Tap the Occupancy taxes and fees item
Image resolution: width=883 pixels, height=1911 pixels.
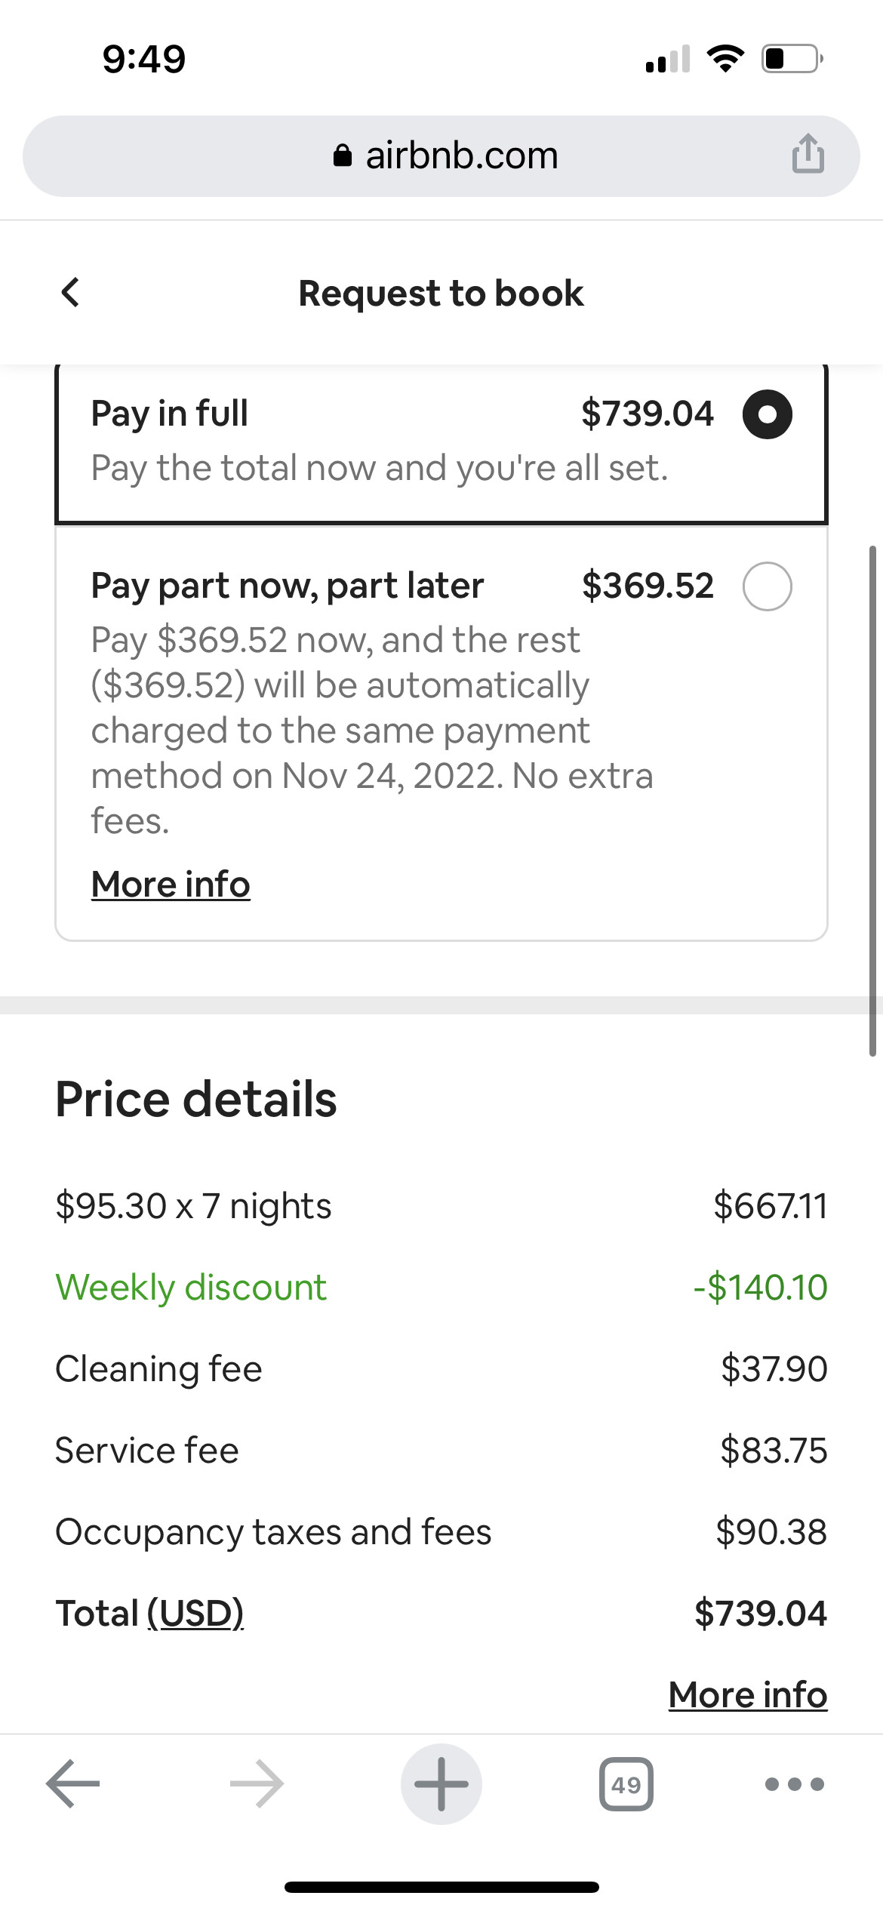[273, 1532]
